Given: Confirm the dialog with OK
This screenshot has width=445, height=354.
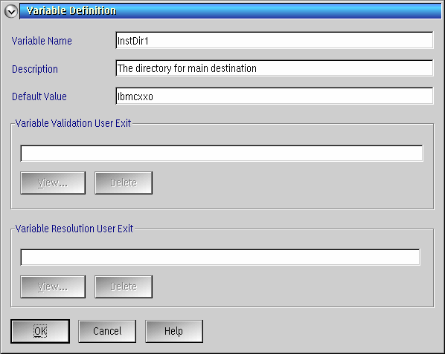Looking at the screenshot, I should [40, 331].
